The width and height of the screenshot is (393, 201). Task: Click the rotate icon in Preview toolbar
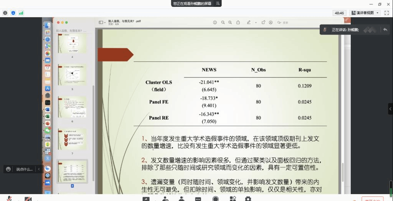pos(263,23)
